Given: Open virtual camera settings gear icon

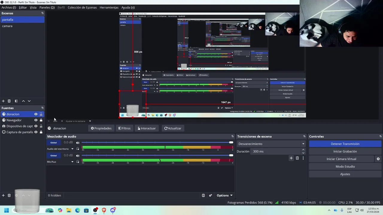Looking at the screenshot, I should tap(378, 159).
